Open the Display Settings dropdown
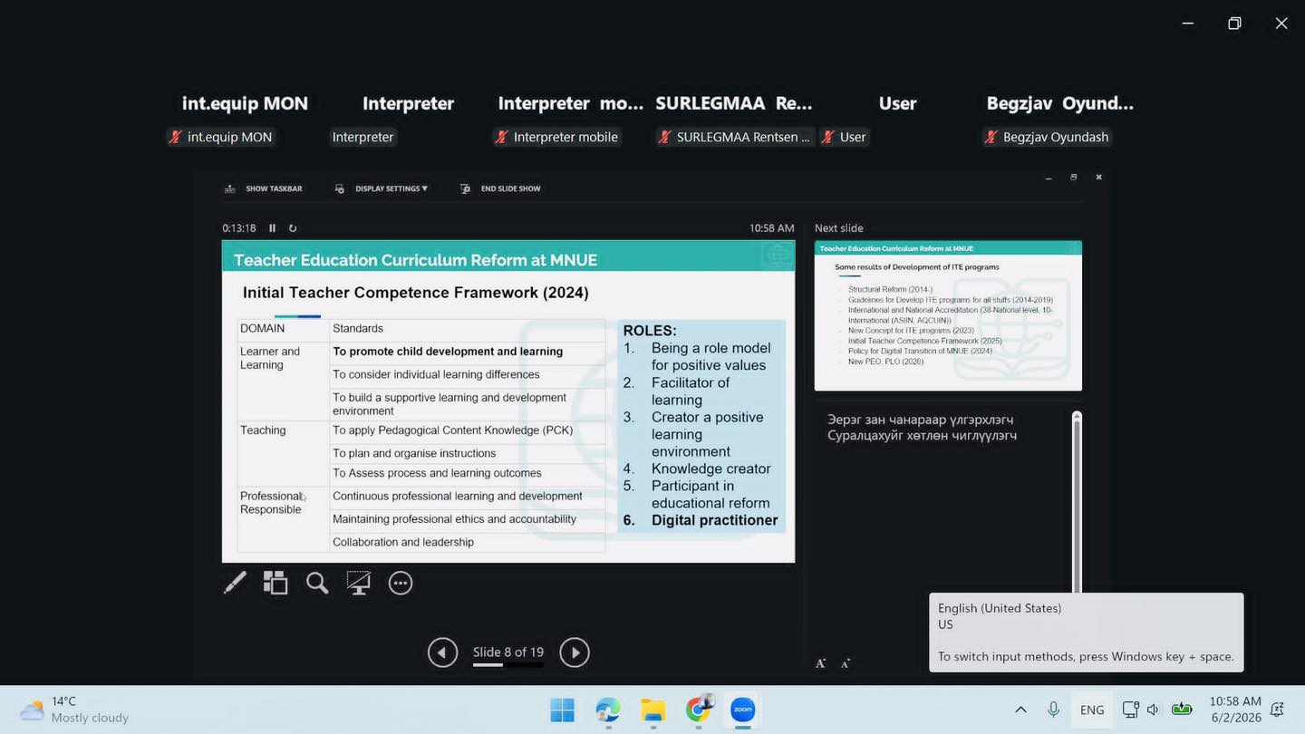The width and height of the screenshot is (1305, 734). point(382,188)
